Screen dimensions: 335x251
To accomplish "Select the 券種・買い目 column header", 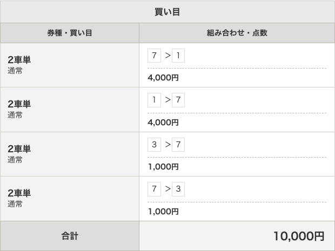I will pos(70,33).
